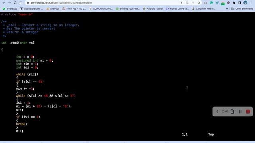Click the break; statement
This screenshot has width=255, height=143.
[22, 124]
